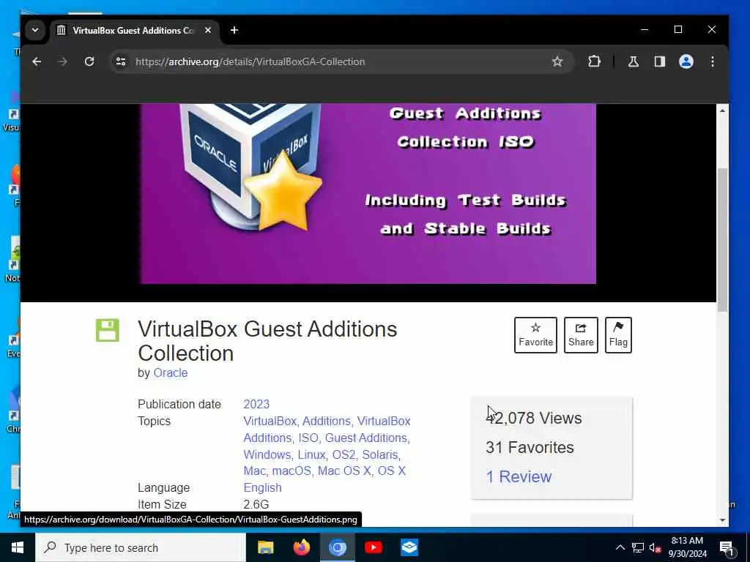Click the Share button
The height and width of the screenshot is (562, 750).
581,335
